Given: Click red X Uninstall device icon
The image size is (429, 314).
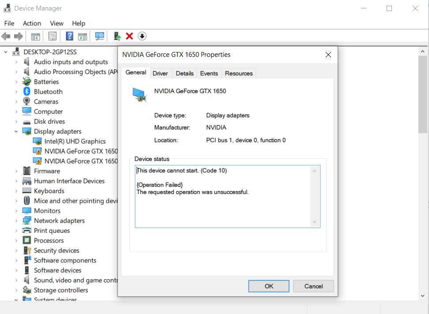Looking at the screenshot, I should pyautogui.click(x=129, y=36).
